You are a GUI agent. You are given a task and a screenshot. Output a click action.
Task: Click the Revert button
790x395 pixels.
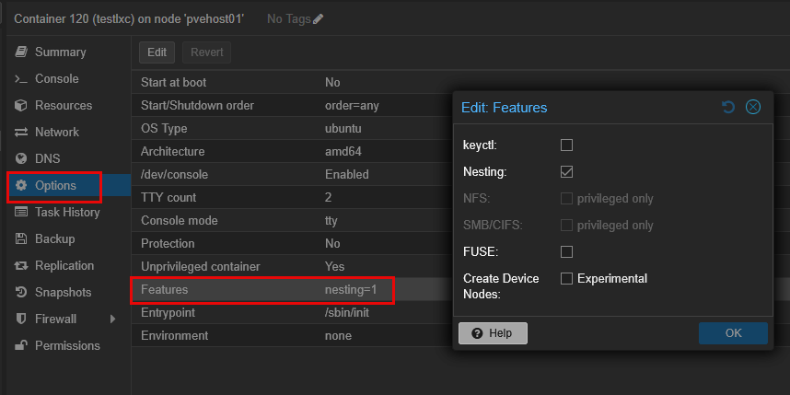pyautogui.click(x=206, y=52)
